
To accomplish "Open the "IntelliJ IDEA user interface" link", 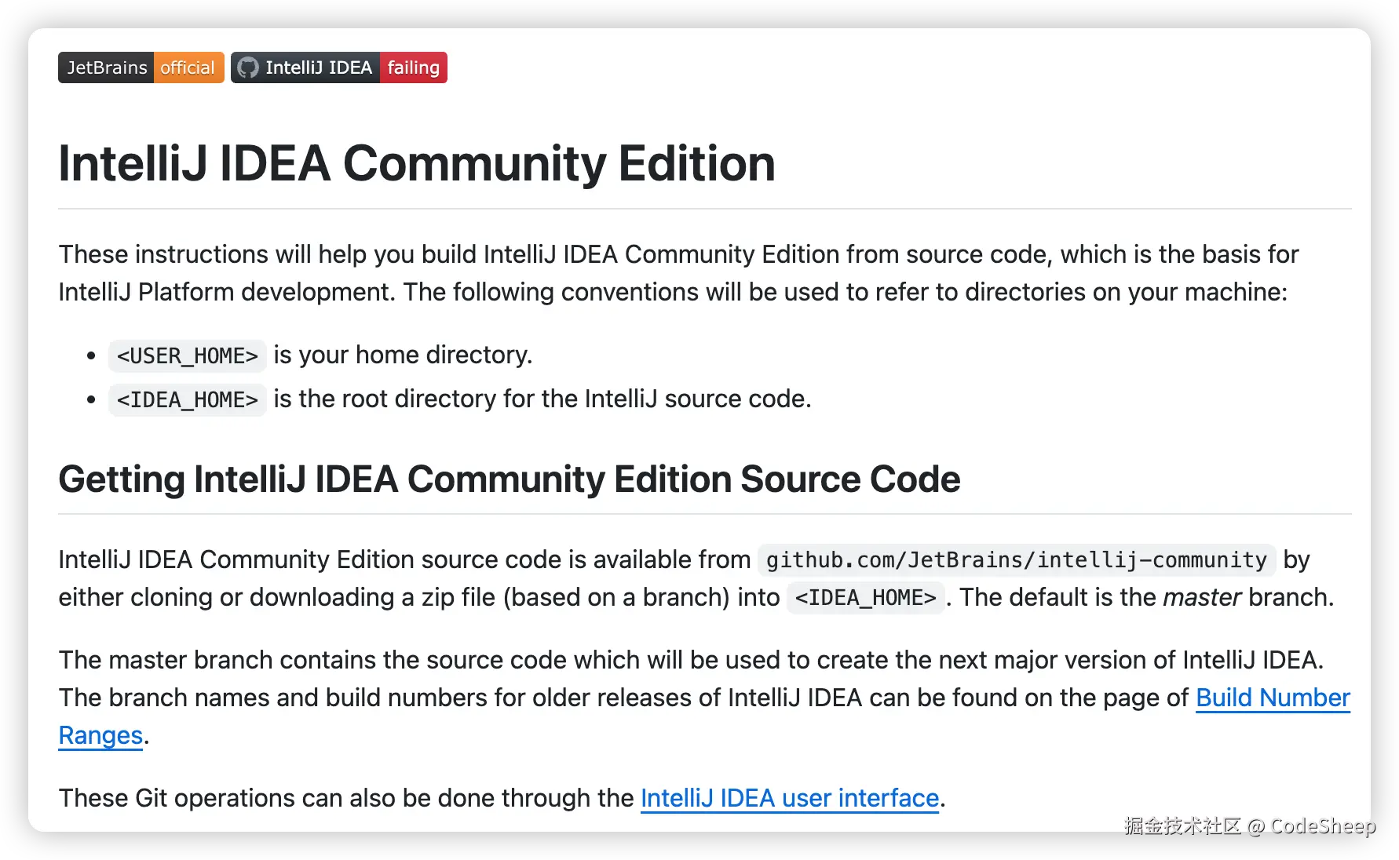I will 789,798.
